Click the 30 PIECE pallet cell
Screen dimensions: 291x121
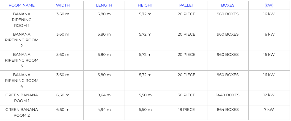(x=186, y=95)
